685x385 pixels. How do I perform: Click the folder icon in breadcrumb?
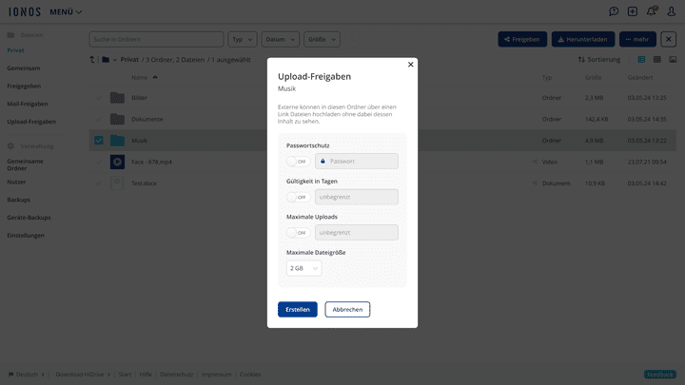(106, 60)
